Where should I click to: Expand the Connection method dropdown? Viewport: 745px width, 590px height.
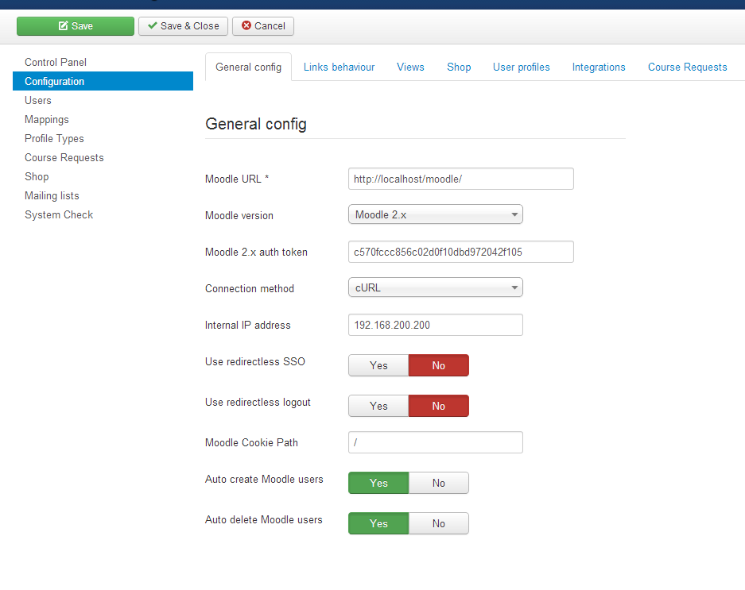coord(435,287)
